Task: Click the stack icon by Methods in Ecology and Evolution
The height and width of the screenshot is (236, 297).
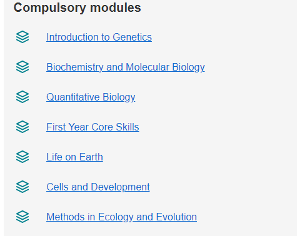Action: [23, 217]
